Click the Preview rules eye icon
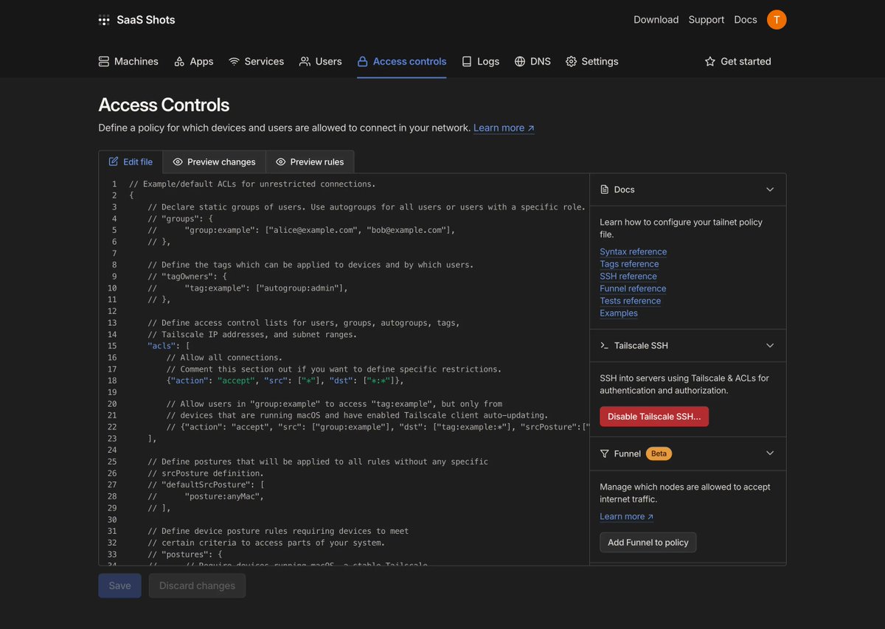 click(x=280, y=161)
